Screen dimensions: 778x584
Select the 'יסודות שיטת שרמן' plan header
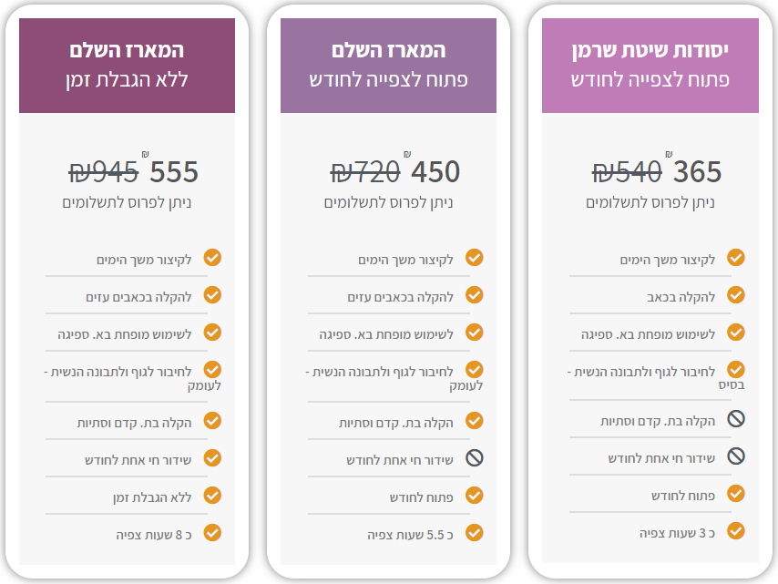click(650, 66)
